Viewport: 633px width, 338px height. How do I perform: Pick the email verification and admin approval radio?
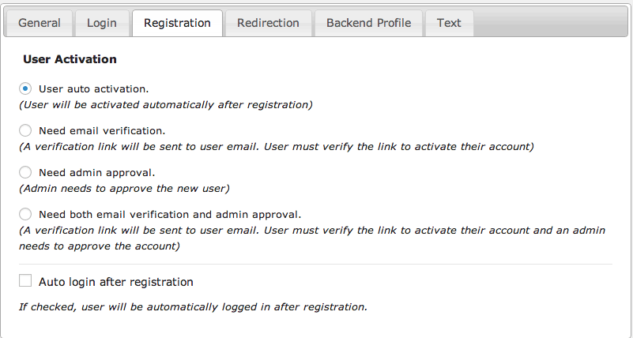coord(25,214)
